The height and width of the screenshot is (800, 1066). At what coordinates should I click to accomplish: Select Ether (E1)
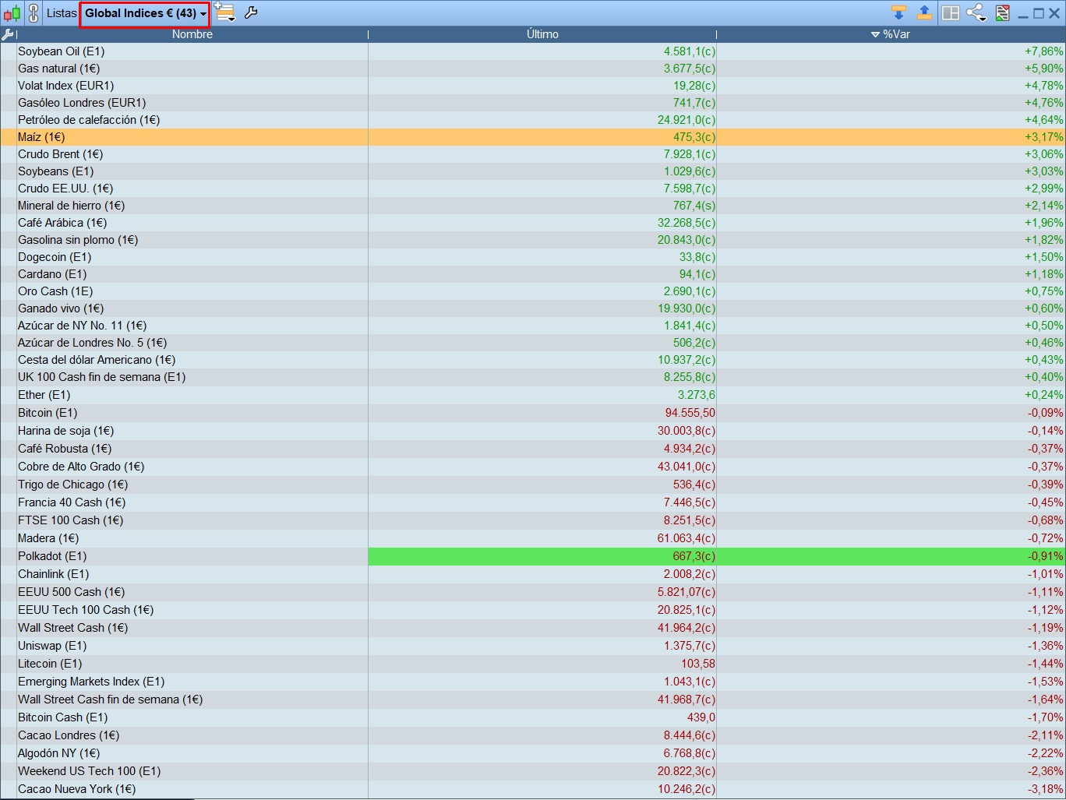coord(44,395)
